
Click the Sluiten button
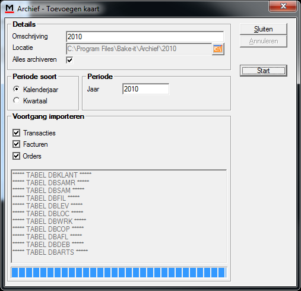(264, 29)
